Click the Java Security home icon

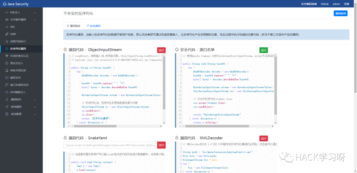[x=5, y=4]
